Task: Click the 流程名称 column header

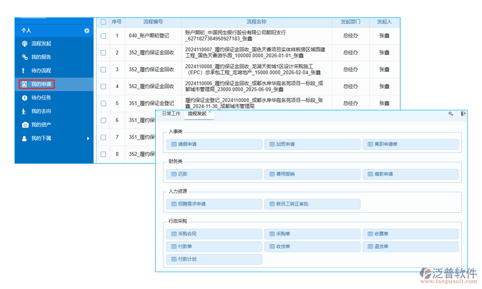Action: pos(256,22)
